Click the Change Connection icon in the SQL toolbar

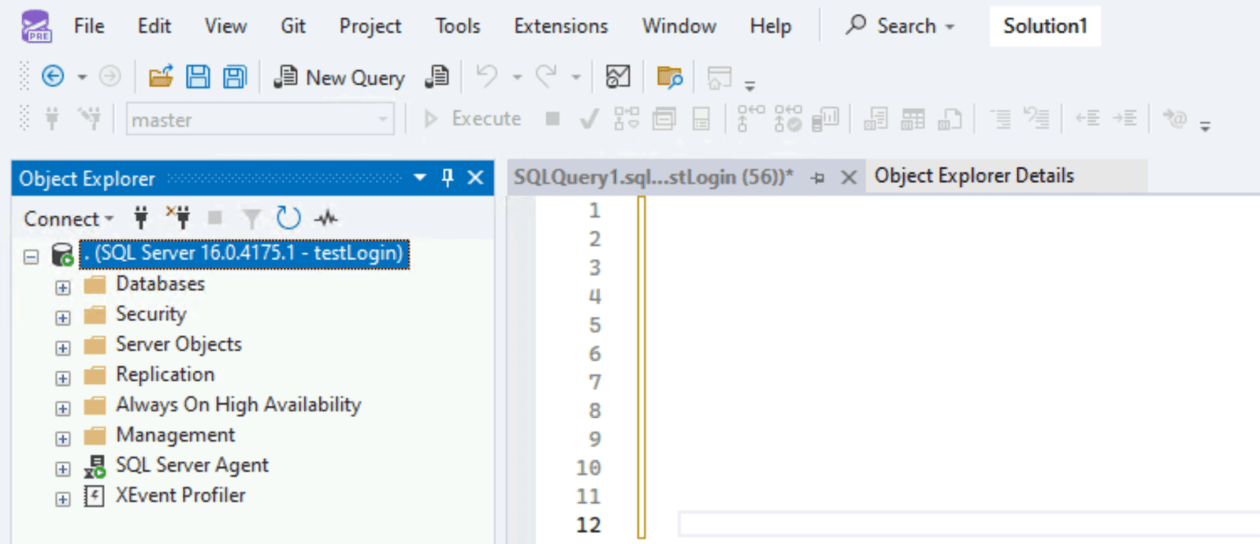[x=90, y=120]
